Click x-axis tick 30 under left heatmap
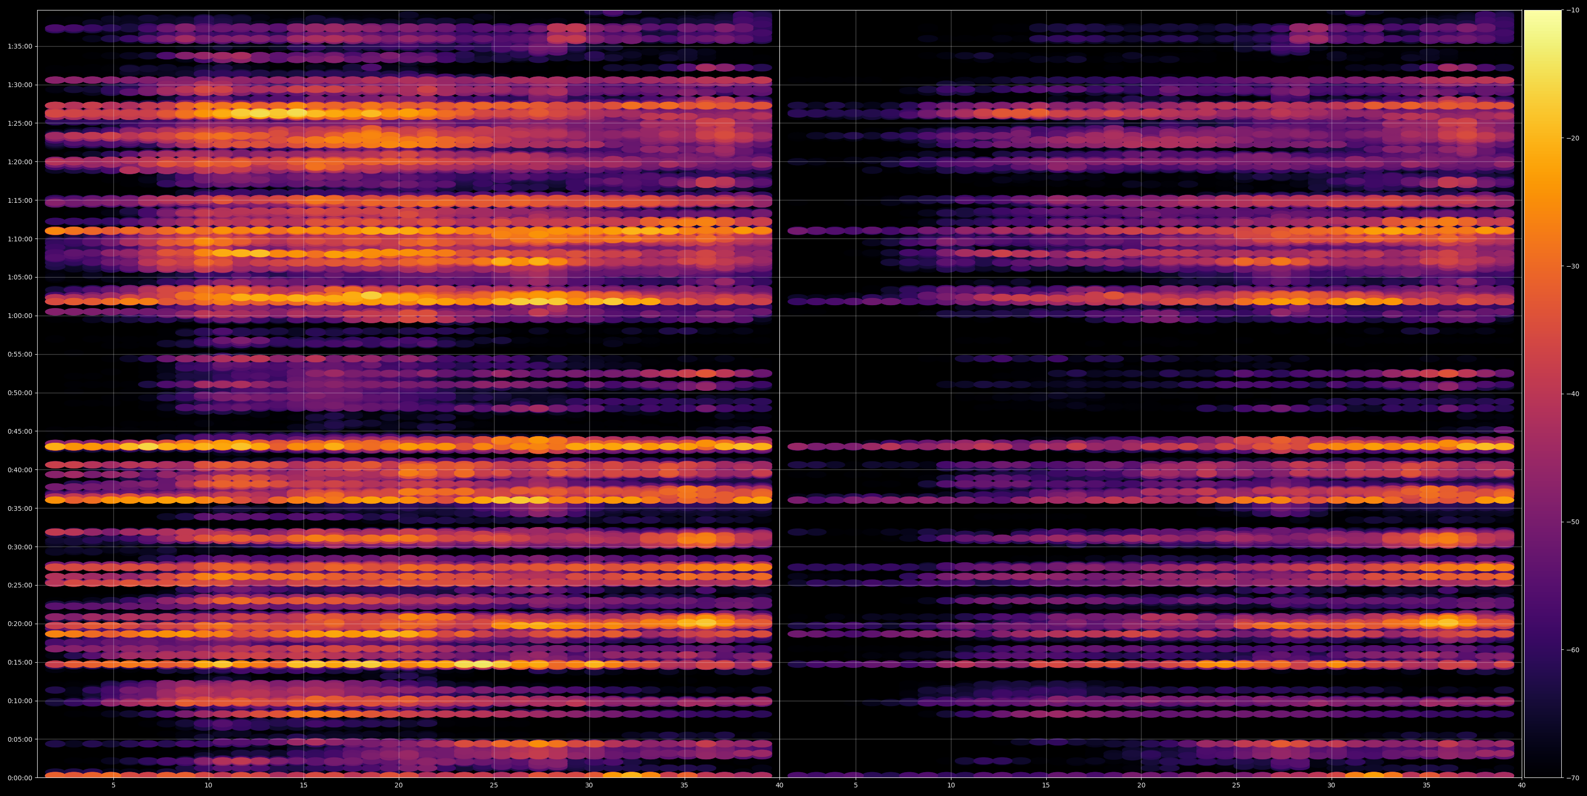This screenshot has width=1587, height=796. click(589, 785)
